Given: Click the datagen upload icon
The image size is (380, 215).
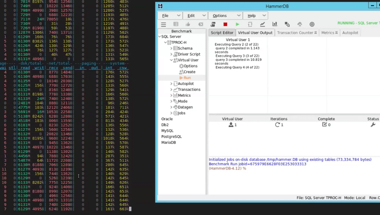Looking at the screenshot, I should (300, 24).
